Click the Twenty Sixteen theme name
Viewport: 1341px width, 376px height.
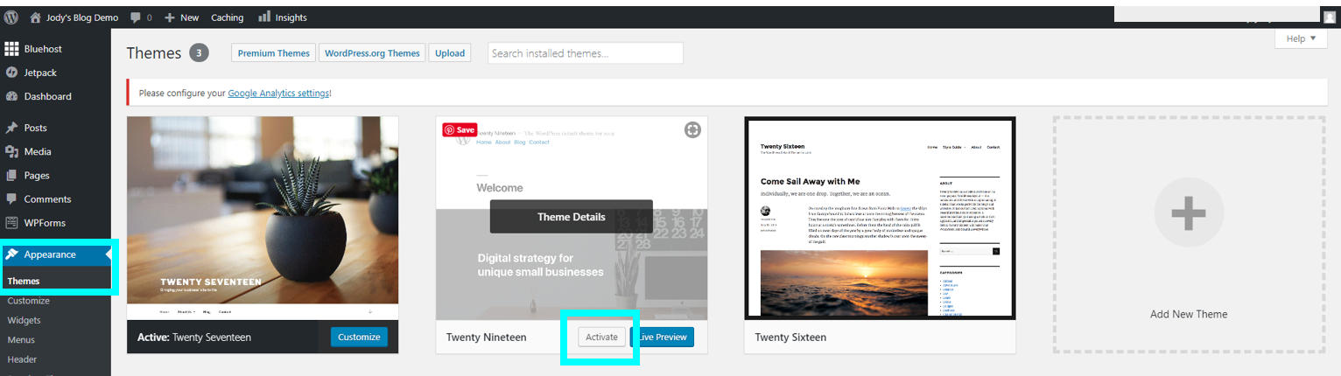[790, 337]
